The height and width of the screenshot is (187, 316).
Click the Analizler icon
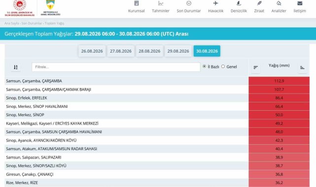(279, 3)
